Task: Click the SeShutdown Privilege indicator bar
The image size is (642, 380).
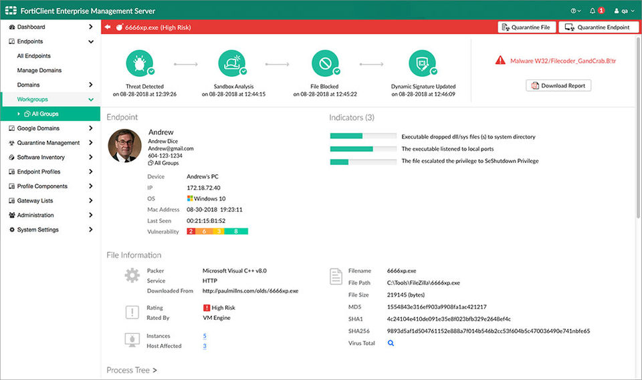Action: 363,162
